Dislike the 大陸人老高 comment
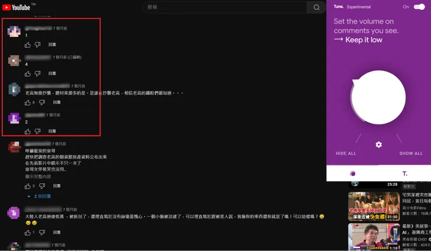This screenshot has height=251, width=431. (x=42, y=232)
